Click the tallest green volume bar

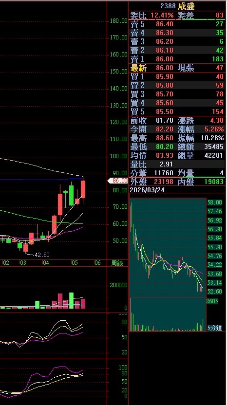(71, 301)
